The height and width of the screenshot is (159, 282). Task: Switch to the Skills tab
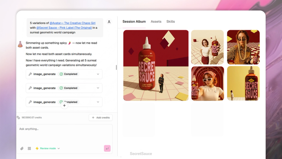170,21
